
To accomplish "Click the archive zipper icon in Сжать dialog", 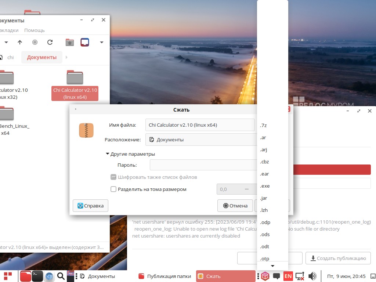I will click(x=86, y=130).
